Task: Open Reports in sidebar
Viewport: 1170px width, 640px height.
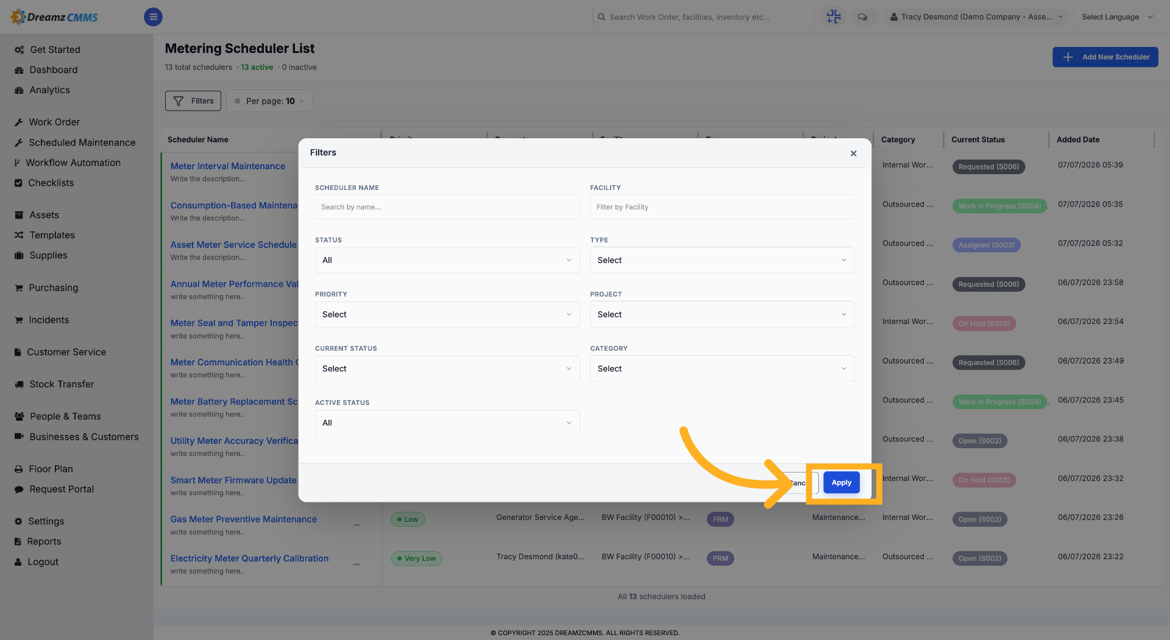Action: click(44, 541)
